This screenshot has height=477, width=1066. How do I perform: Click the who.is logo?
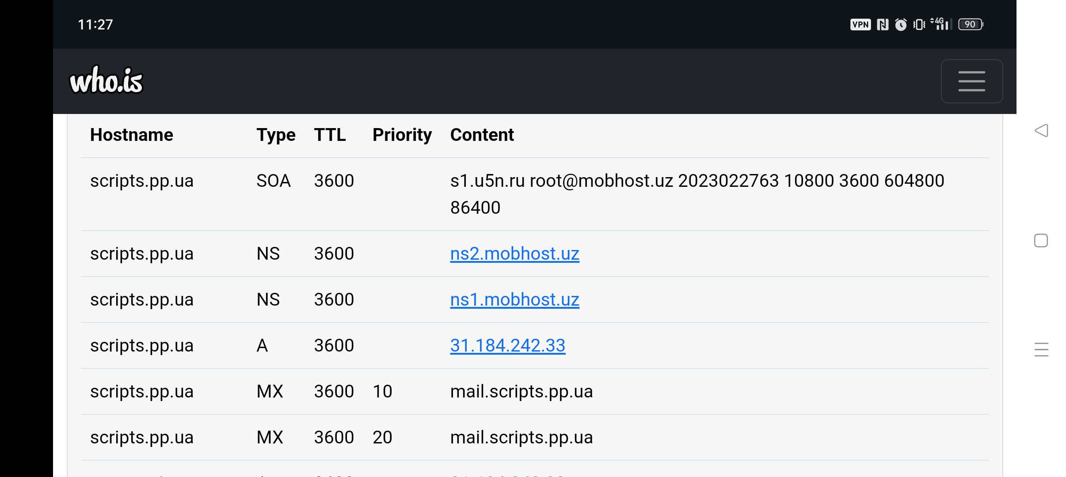(107, 80)
